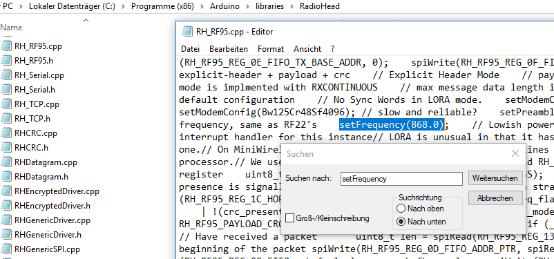Go to Lokaler Datenträger (C:) in breadcrumb
Screen dimensions: 554x259
pyautogui.click(x=72, y=6)
